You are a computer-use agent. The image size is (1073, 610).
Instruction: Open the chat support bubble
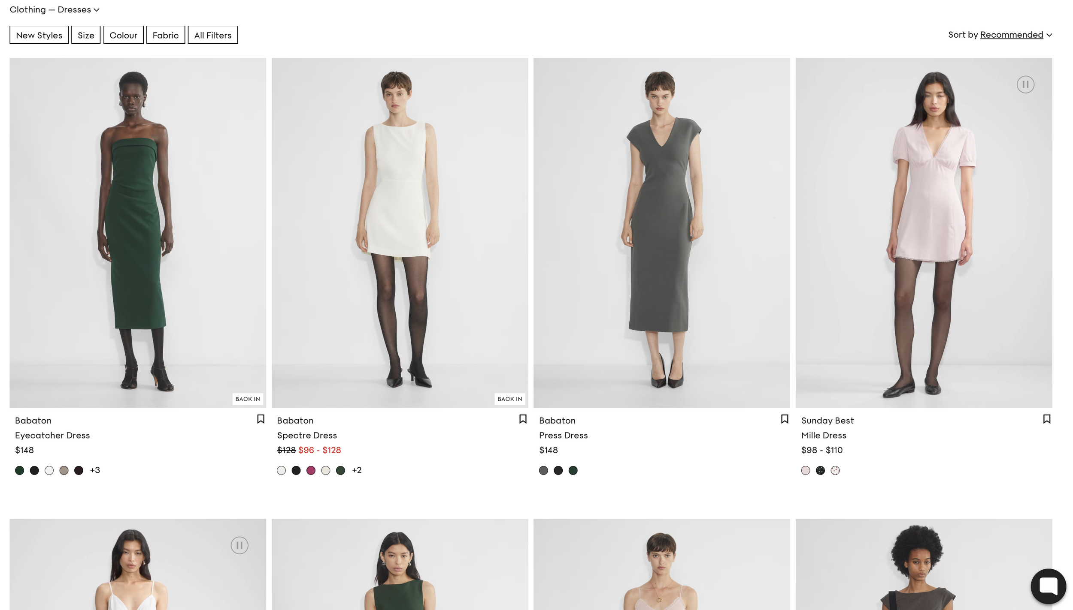(x=1048, y=586)
